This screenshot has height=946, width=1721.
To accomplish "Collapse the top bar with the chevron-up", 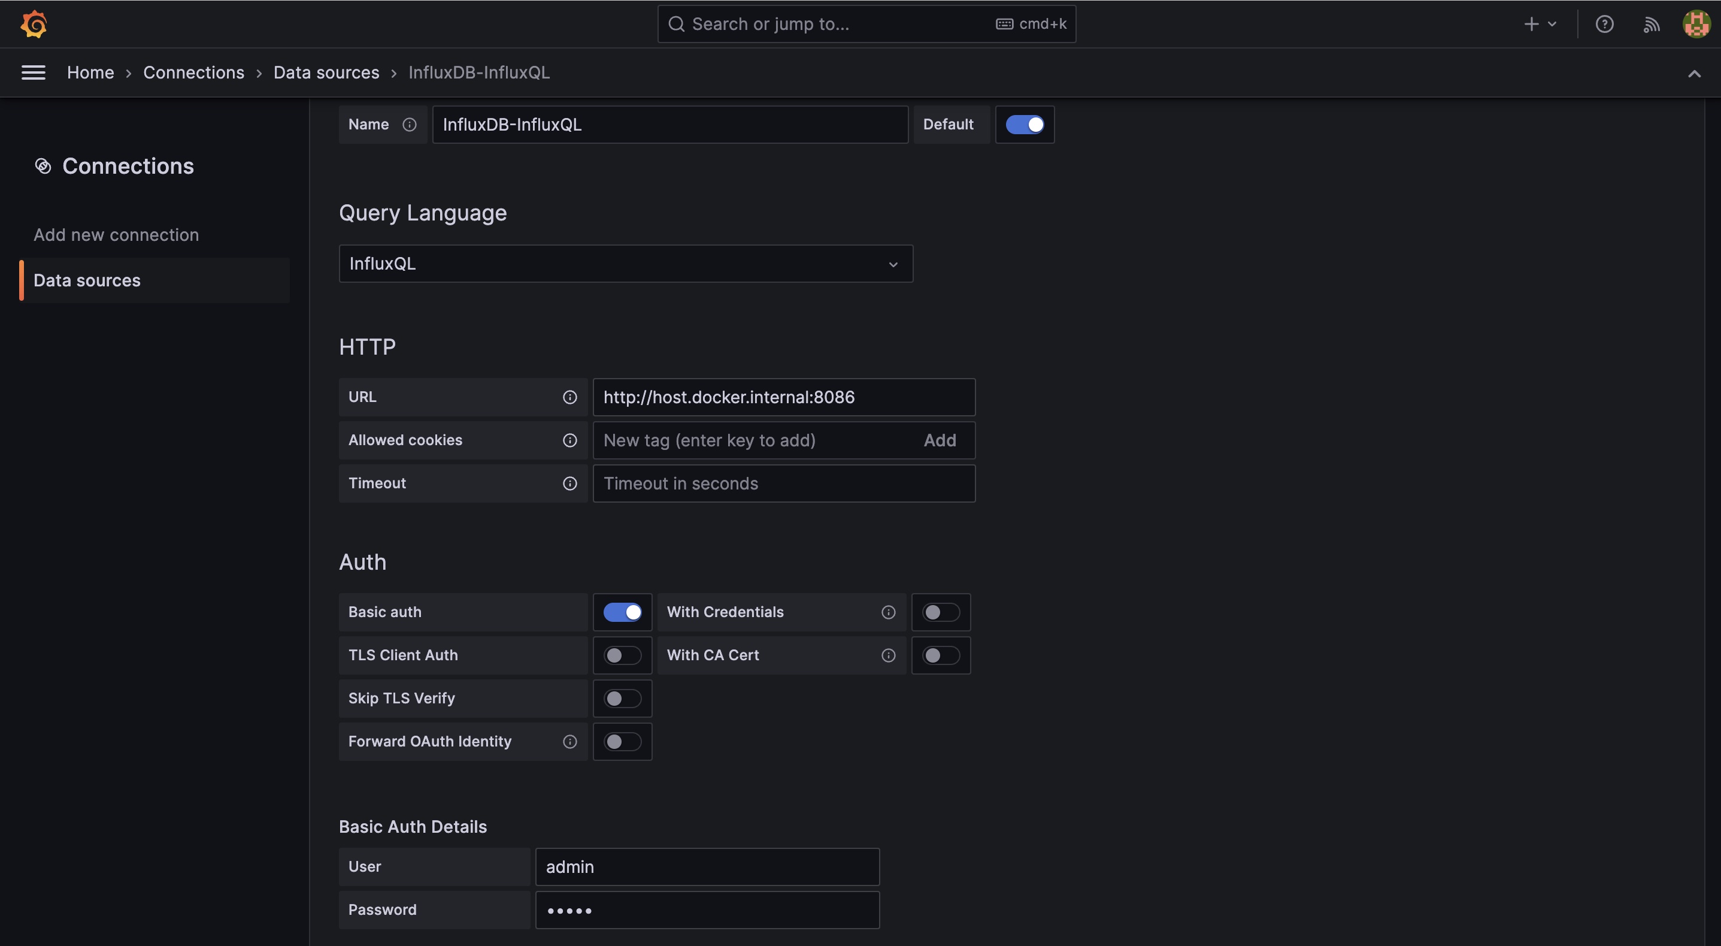I will click(x=1693, y=74).
